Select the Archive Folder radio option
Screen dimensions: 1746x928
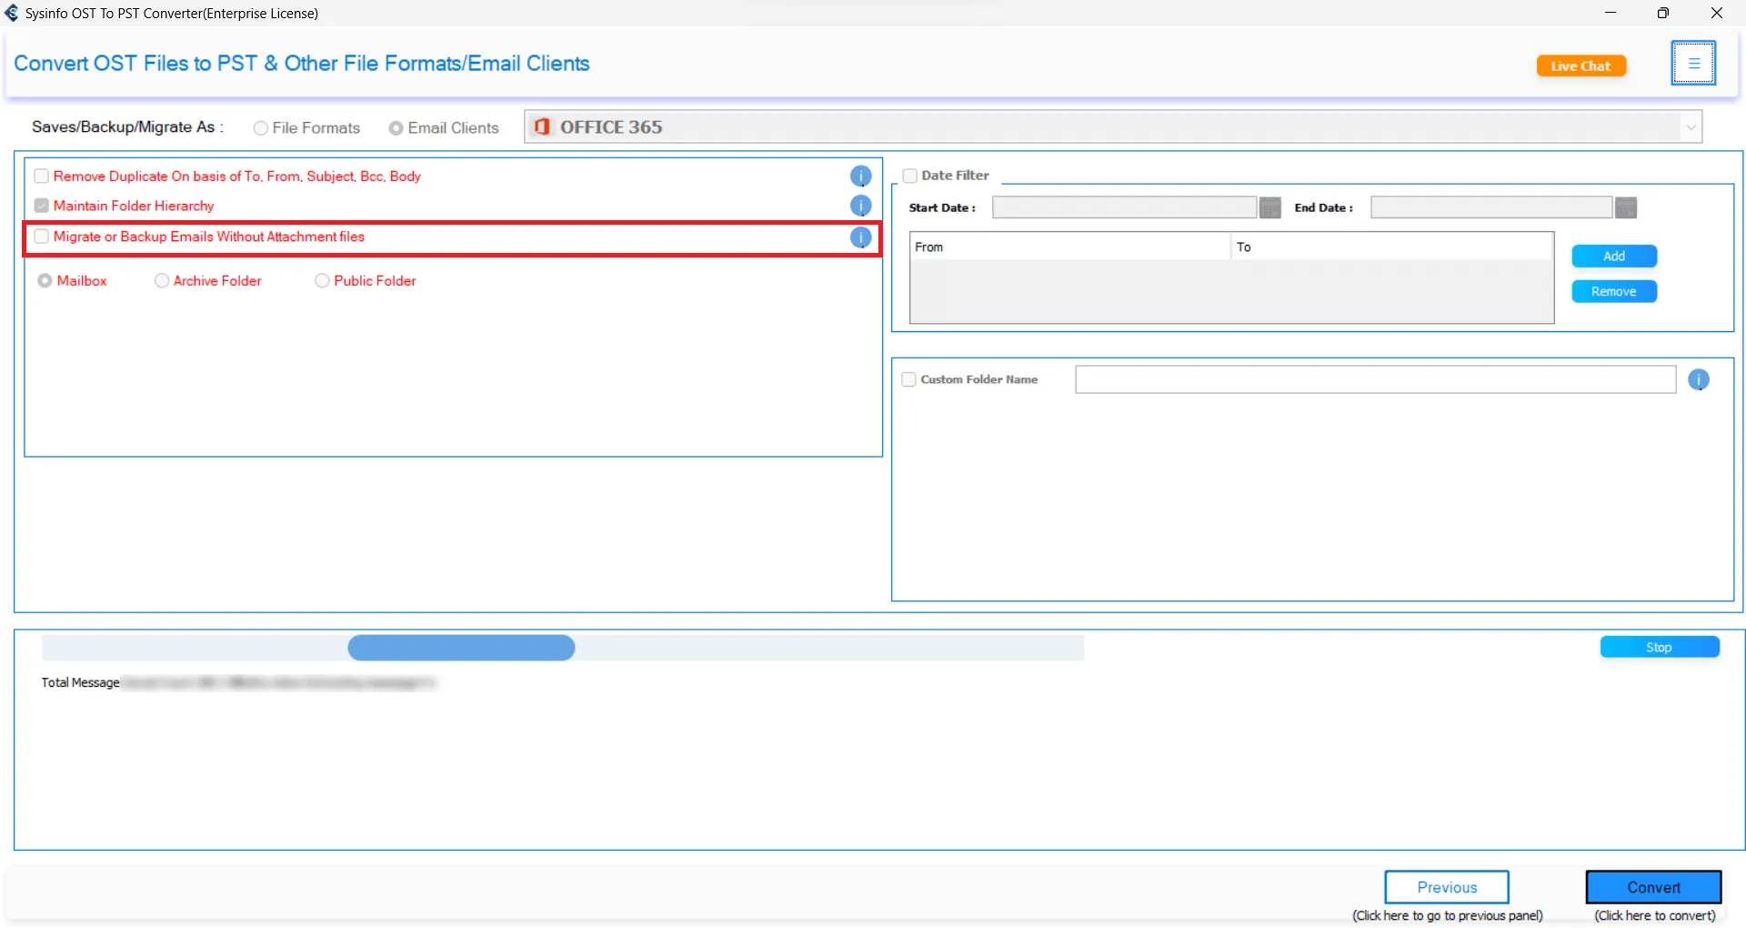pos(162,281)
